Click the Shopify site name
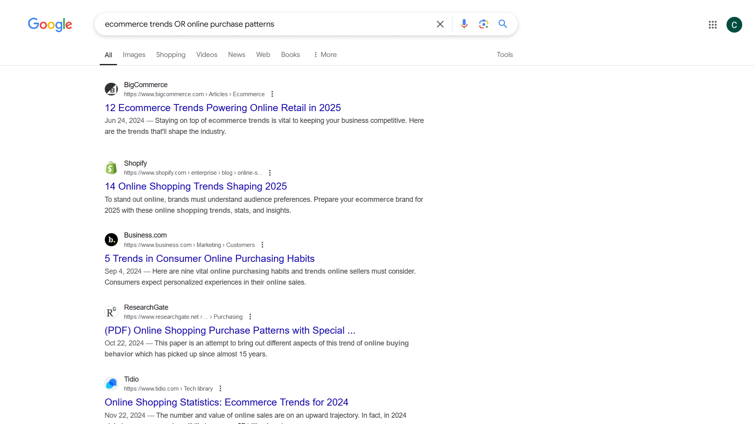754x424 pixels. pos(135,163)
